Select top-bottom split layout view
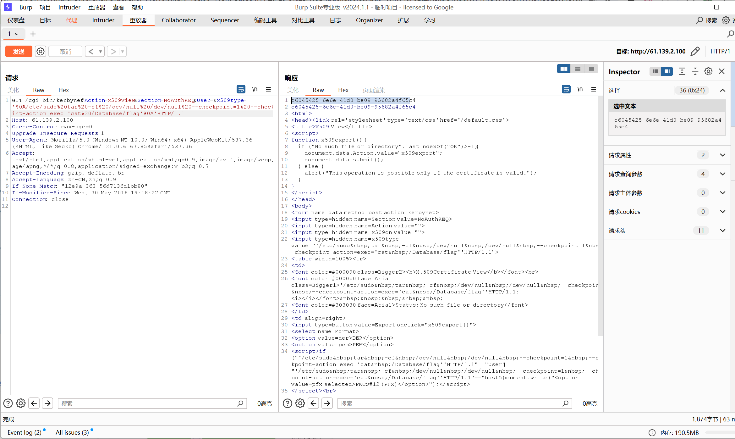Viewport: 735px width, 439px height. [x=578, y=69]
